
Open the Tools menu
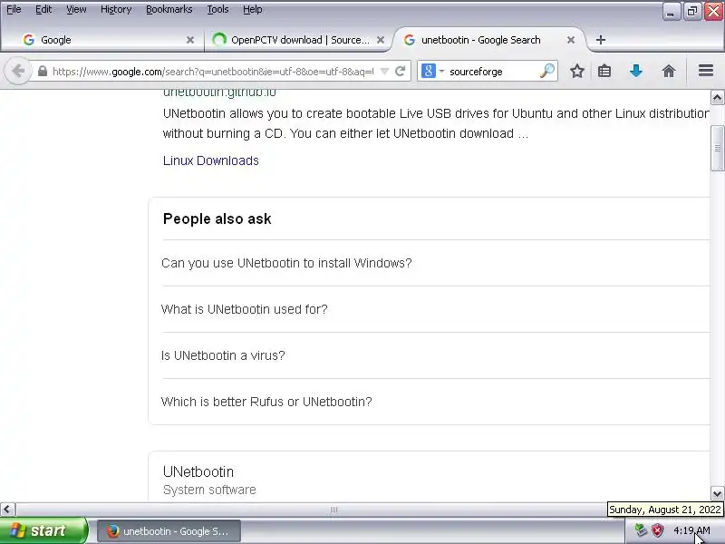pyautogui.click(x=217, y=9)
